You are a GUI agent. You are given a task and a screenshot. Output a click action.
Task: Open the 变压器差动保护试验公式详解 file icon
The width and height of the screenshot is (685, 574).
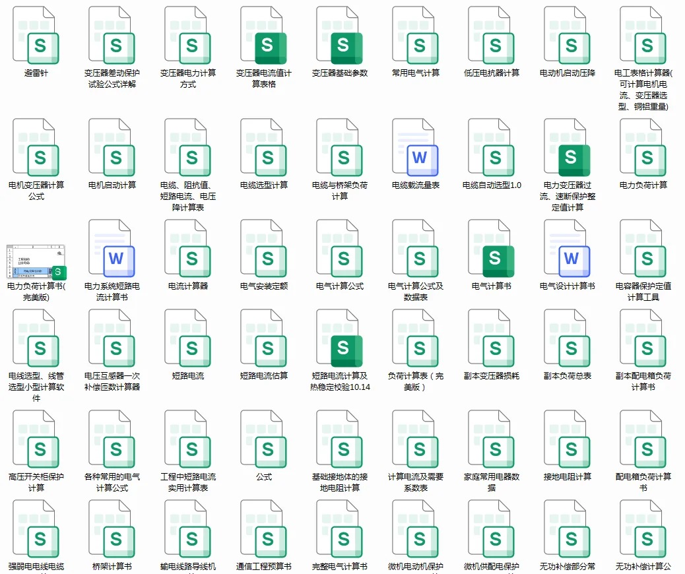point(112,36)
